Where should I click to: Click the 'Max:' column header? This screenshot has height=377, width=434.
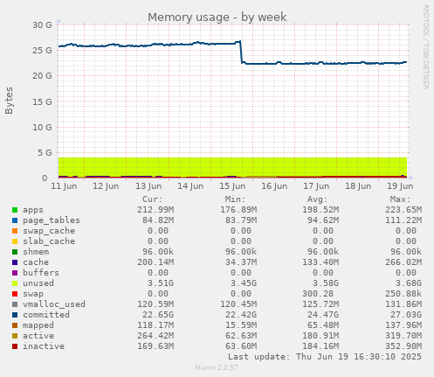click(400, 199)
